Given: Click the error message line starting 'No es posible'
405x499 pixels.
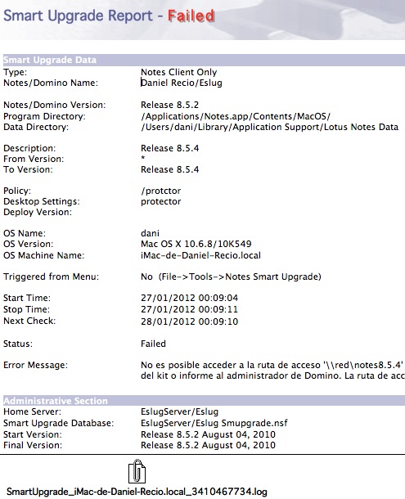Looking at the screenshot, I should [x=272, y=365].
